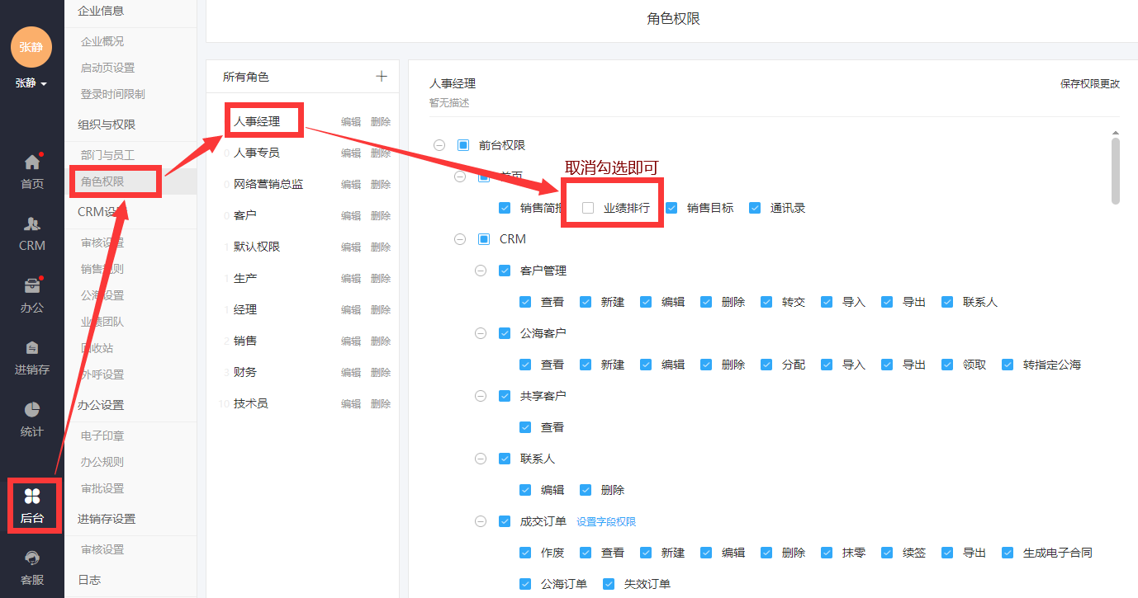Select the 人事专员 role
This screenshot has height=598, width=1138.
coord(257,153)
